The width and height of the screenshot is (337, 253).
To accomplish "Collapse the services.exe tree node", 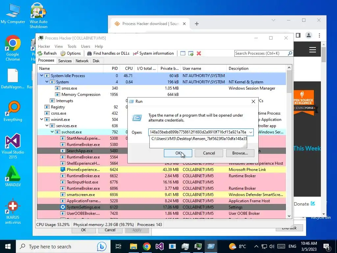I will click(x=47, y=126).
